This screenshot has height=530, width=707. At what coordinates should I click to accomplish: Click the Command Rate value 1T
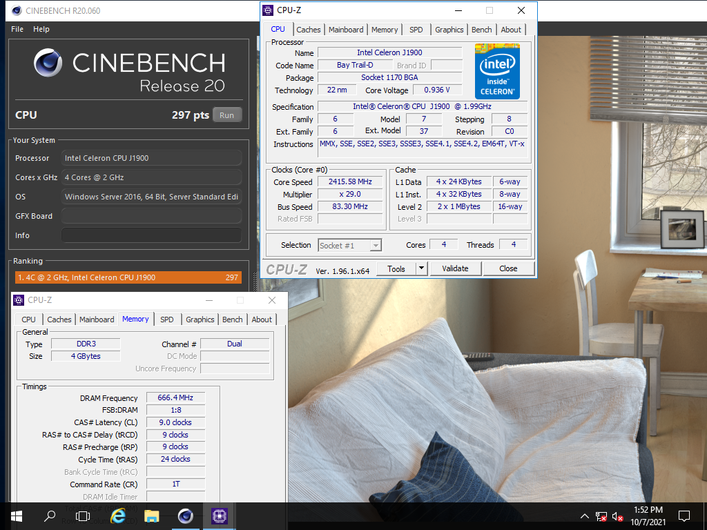point(175,484)
